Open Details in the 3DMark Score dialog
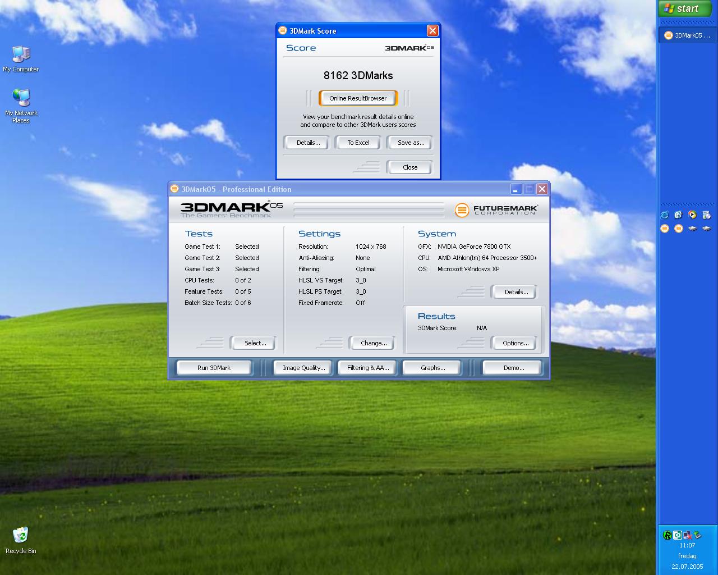 [308, 143]
